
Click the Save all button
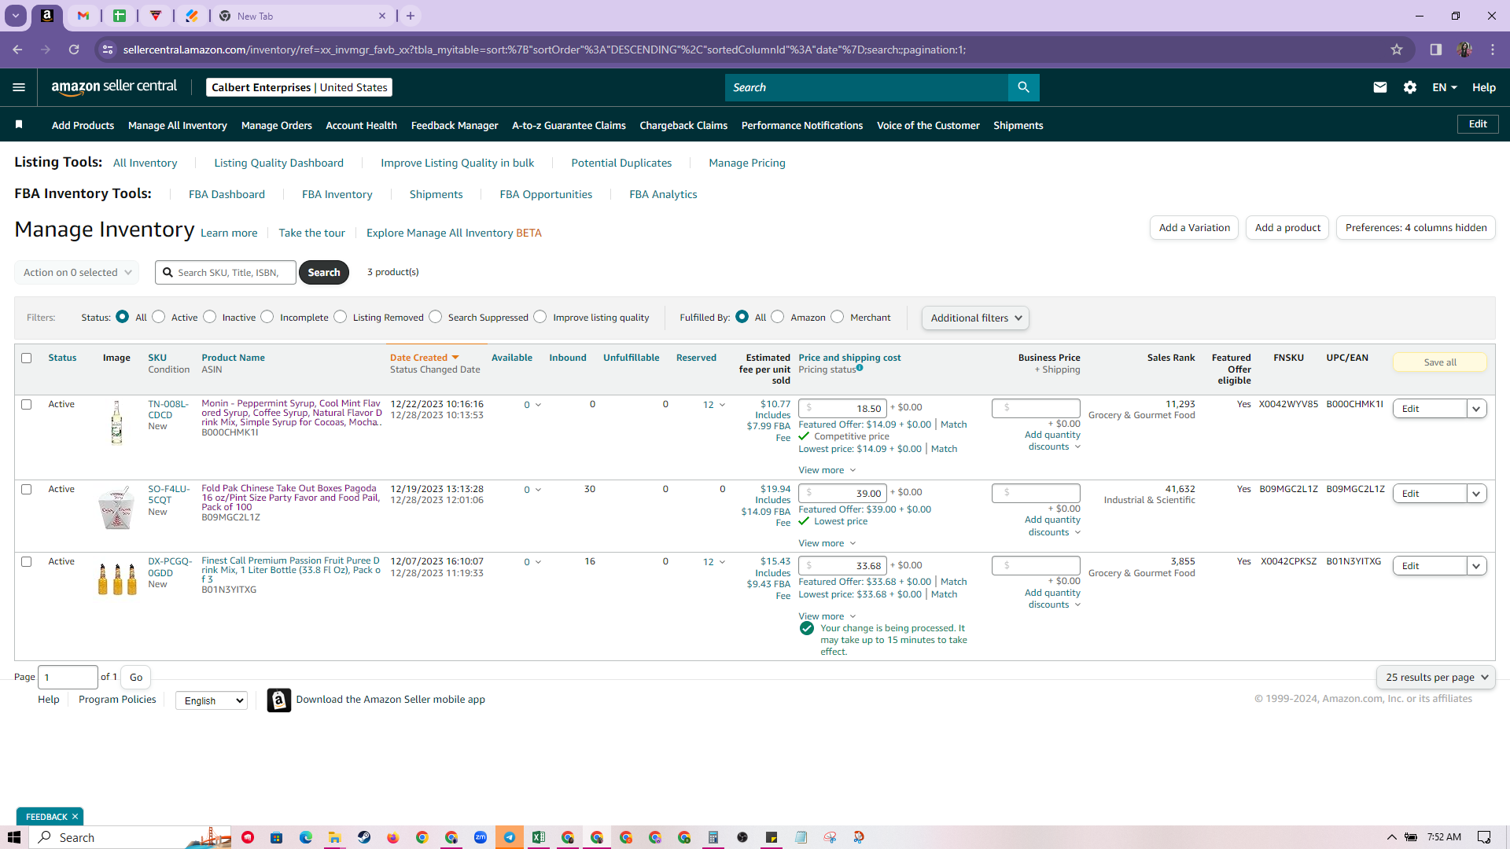(1440, 362)
